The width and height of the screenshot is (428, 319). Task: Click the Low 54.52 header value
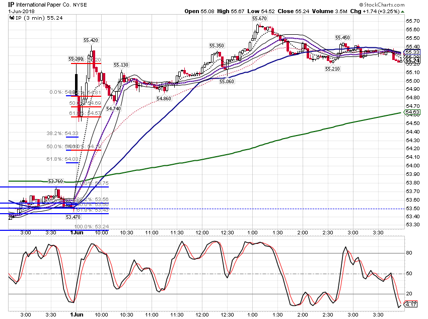pos(261,11)
